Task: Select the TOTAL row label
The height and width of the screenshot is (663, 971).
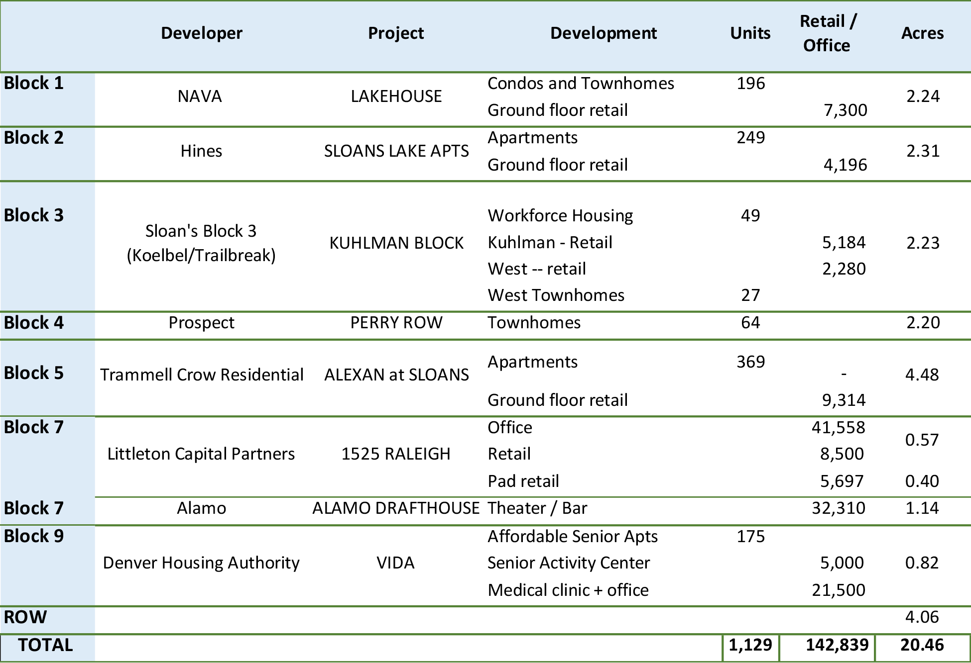Action: (x=45, y=645)
